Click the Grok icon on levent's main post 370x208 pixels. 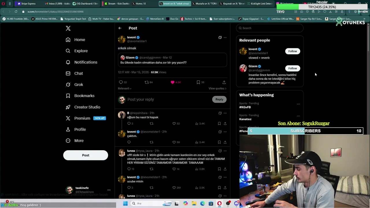[220, 37]
